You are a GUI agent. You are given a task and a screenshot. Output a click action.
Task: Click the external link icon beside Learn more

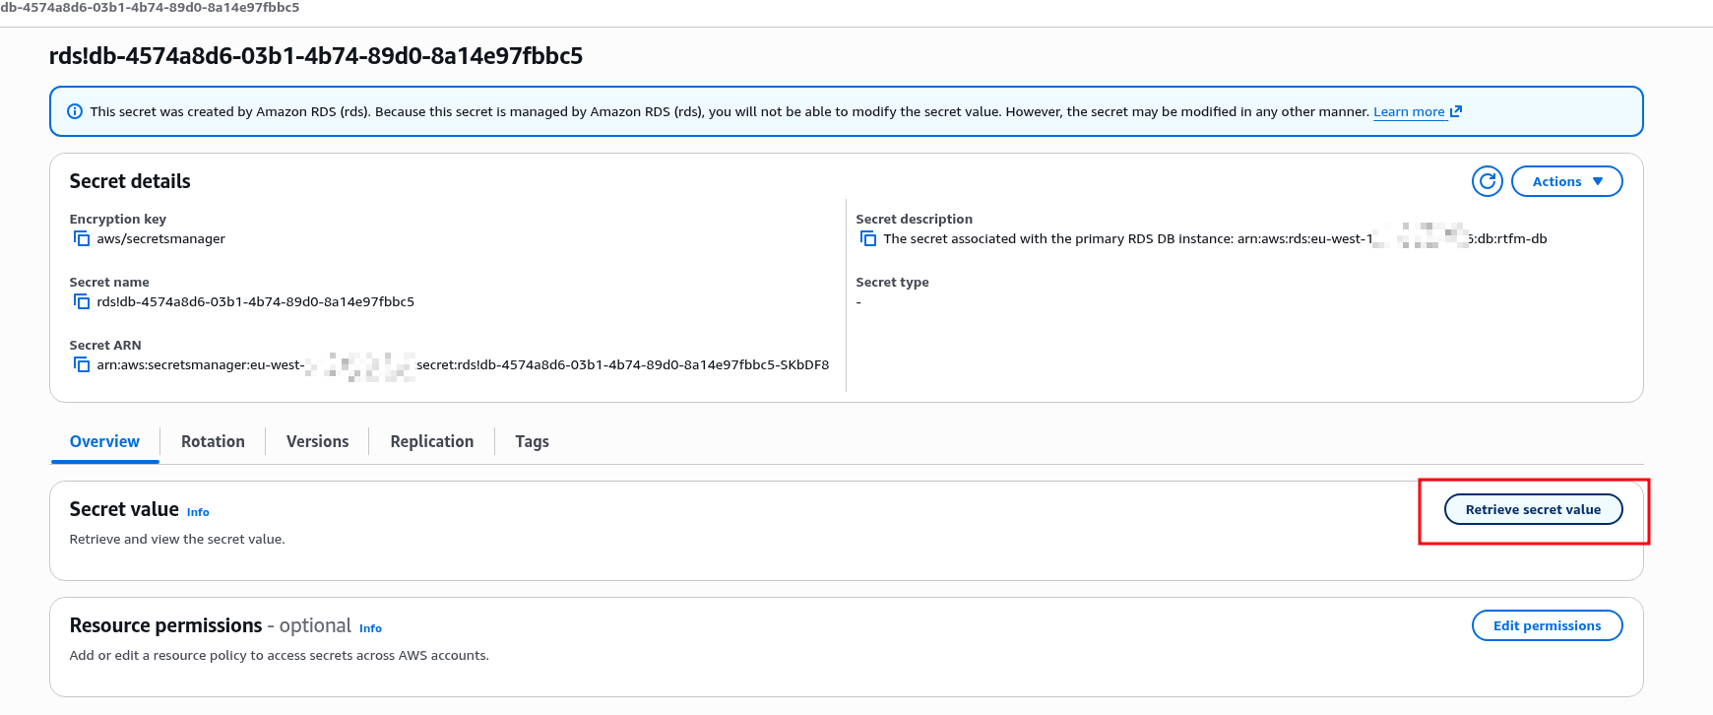[1456, 111]
